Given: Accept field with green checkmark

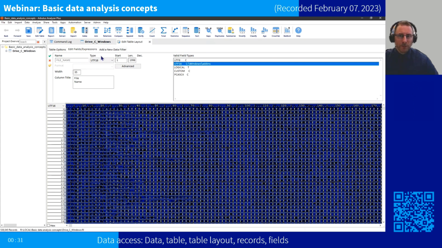Looking at the screenshot, I should coord(50,56).
